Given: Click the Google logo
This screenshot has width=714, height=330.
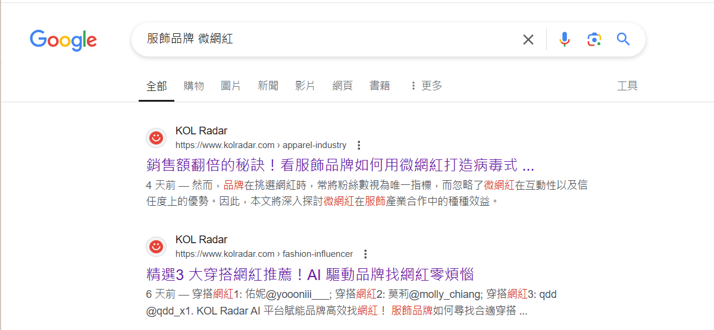Looking at the screenshot, I should click(x=63, y=40).
